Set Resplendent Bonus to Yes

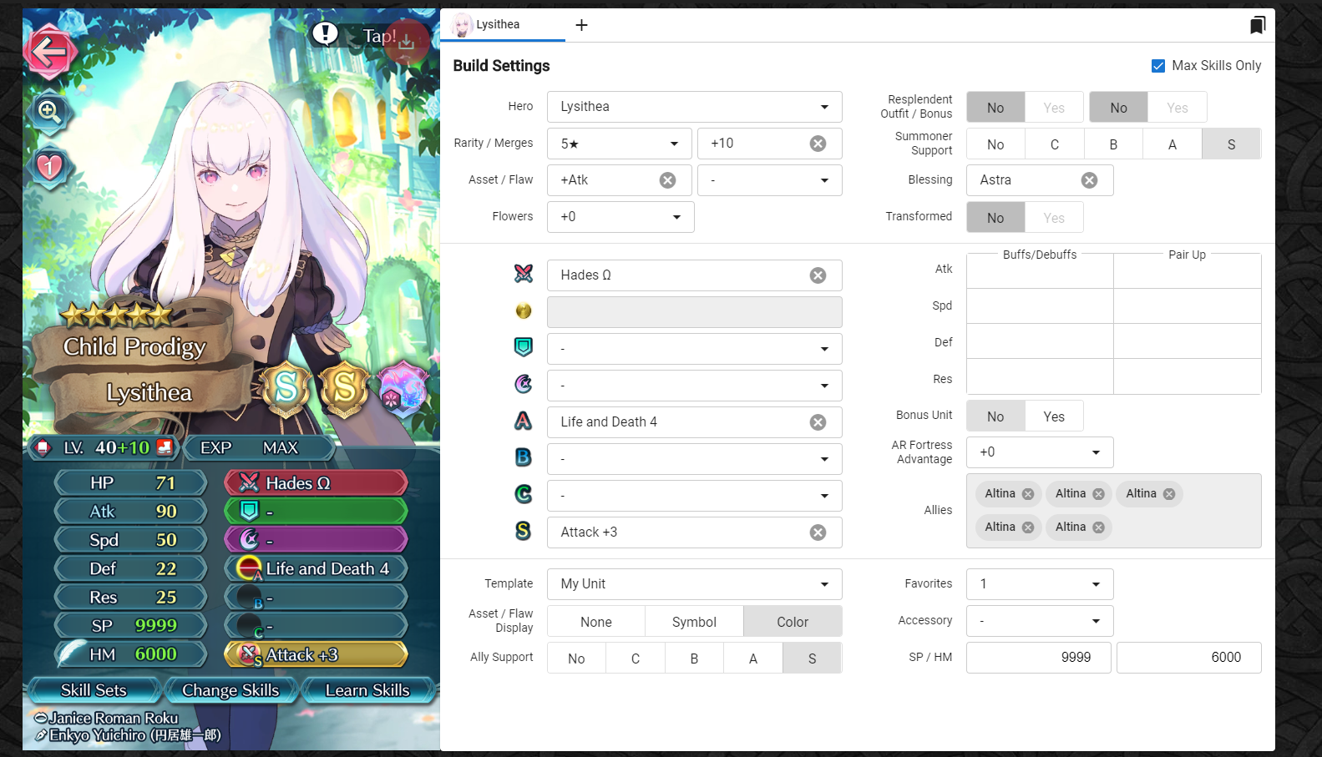pos(1178,108)
